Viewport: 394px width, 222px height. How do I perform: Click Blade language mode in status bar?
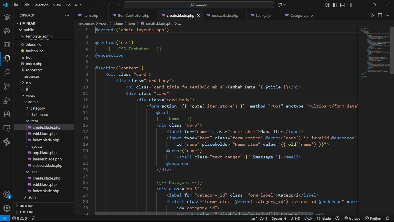[324, 219]
